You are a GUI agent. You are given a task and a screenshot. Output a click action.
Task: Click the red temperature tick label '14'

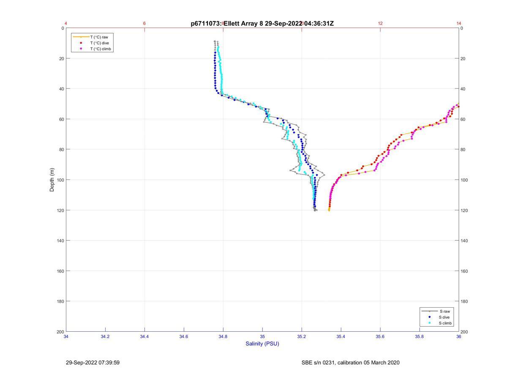pyautogui.click(x=459, y=23)
